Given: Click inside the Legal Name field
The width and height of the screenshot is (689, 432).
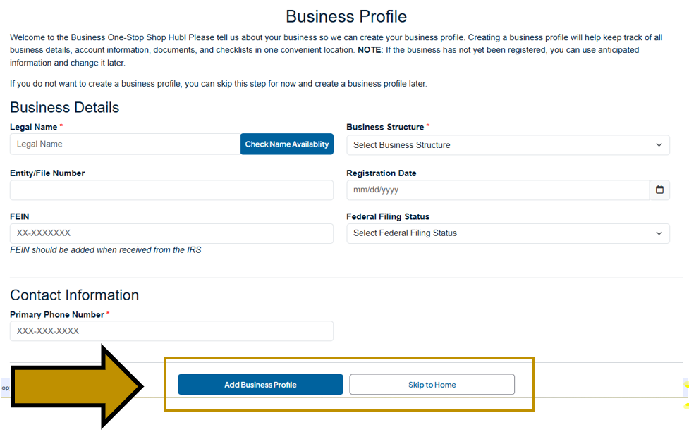Looking at the screenshot, I should [120, 144].
